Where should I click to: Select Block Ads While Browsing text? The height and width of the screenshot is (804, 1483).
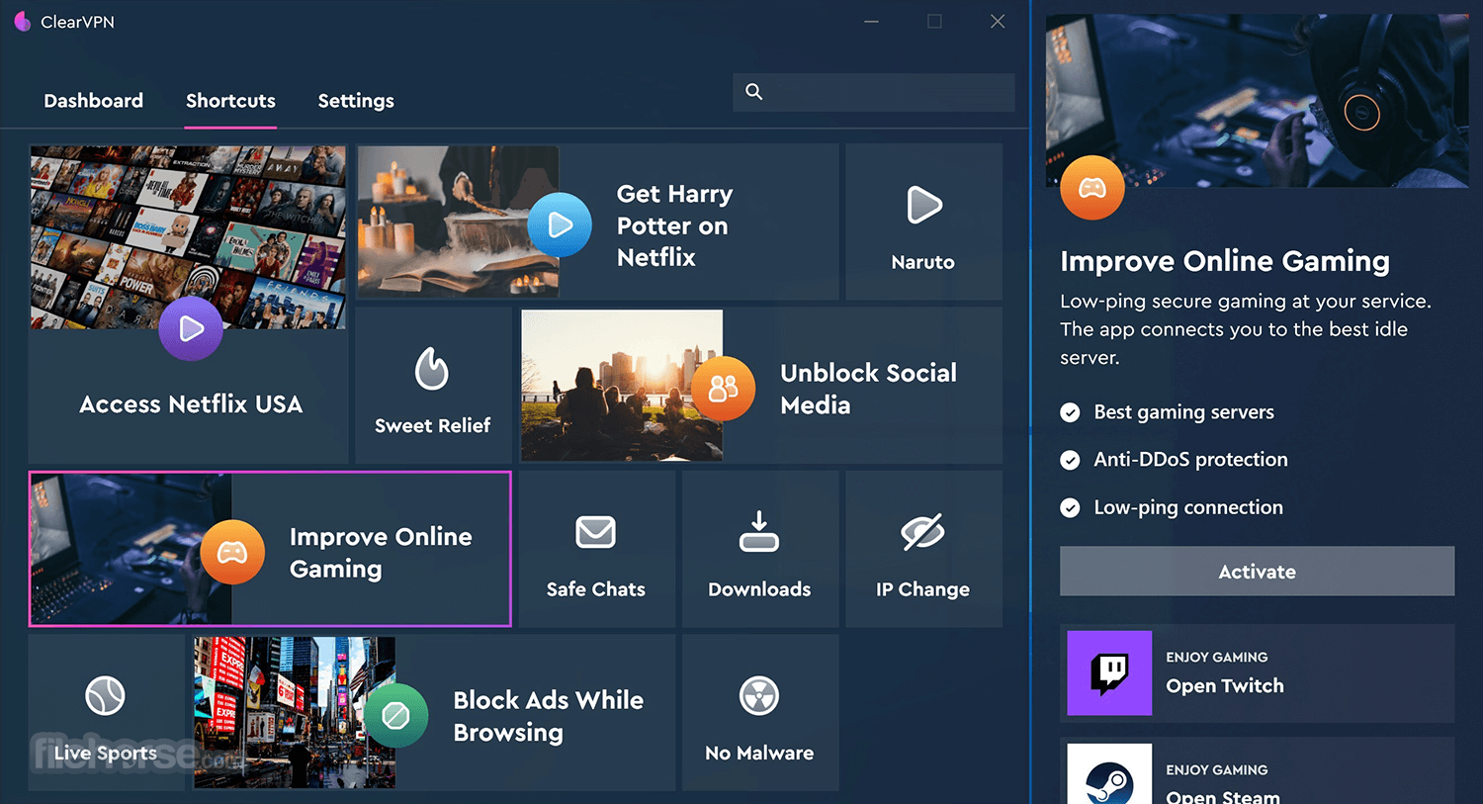pyautogui.click(x=548, y=716)
